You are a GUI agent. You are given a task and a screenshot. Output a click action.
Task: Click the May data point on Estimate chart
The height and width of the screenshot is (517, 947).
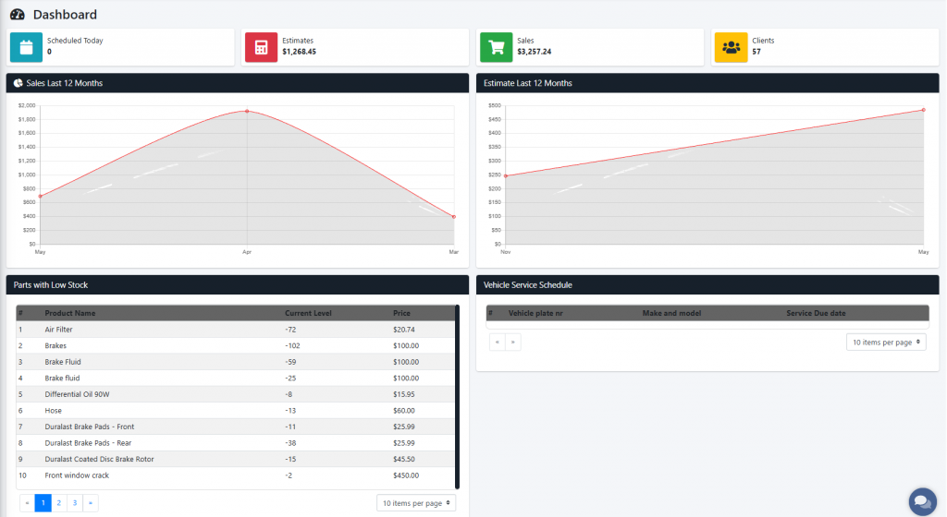coord(923,110)
